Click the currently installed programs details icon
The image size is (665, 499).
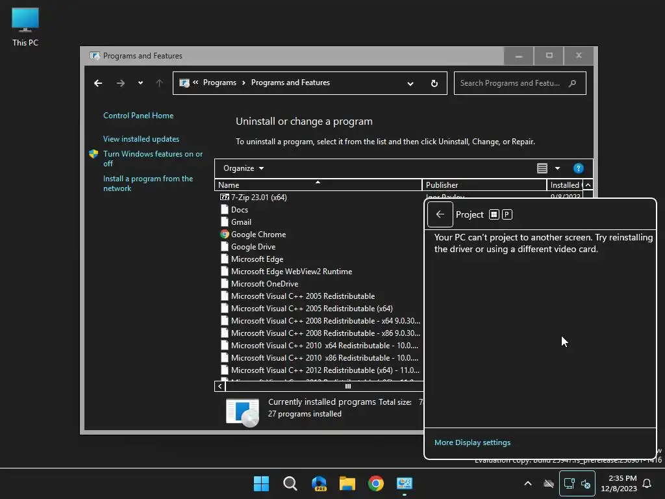pyautogui.click(x=242, y=413)
